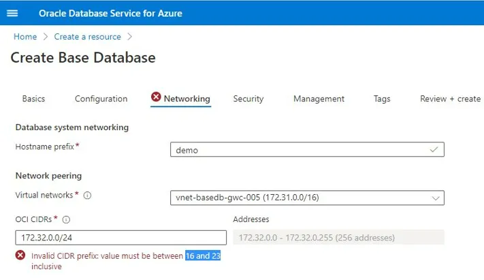Image resolution: width=484 pixels, height=280 pixels.
Task: Click the 'Invalid CIDR prefix' error message
Action: [x=126, y=261]
